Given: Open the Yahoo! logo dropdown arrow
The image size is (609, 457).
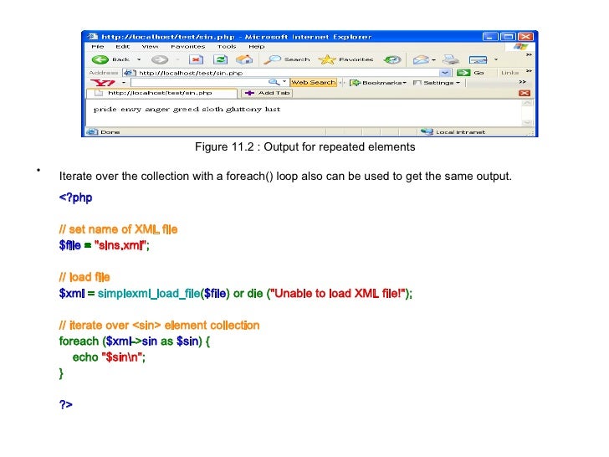Looking at the screenshot, I should 124,82.
